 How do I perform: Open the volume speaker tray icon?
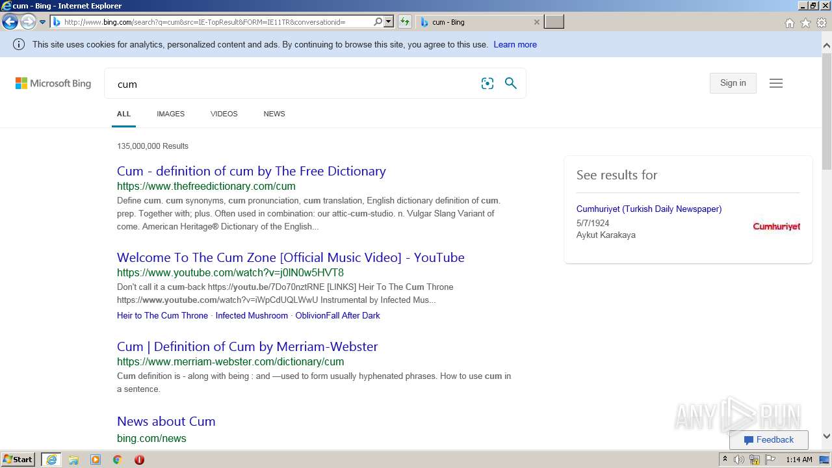(x=739, y=460)
